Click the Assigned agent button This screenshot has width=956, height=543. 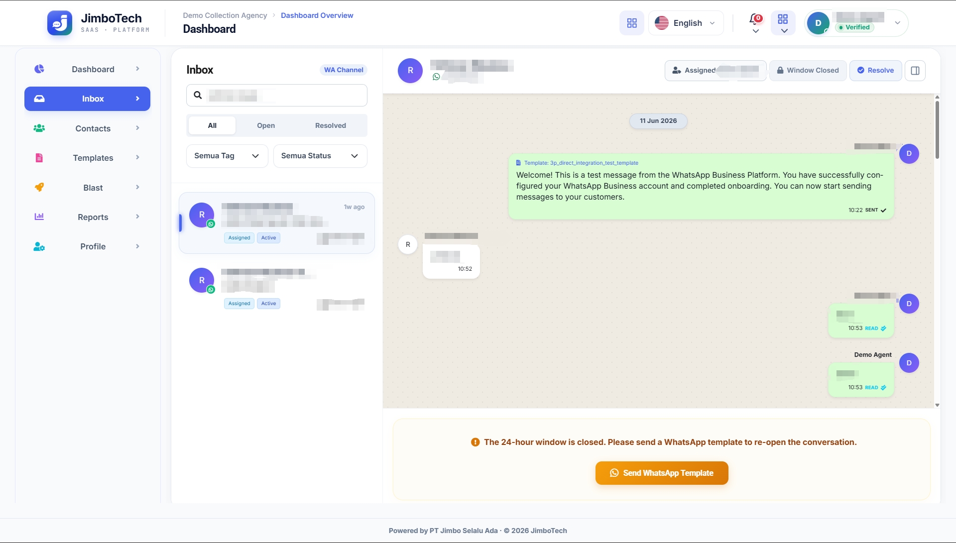[x=716, y=71]
